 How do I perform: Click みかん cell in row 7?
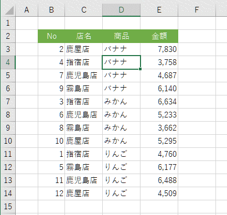[x=121, y=102]
